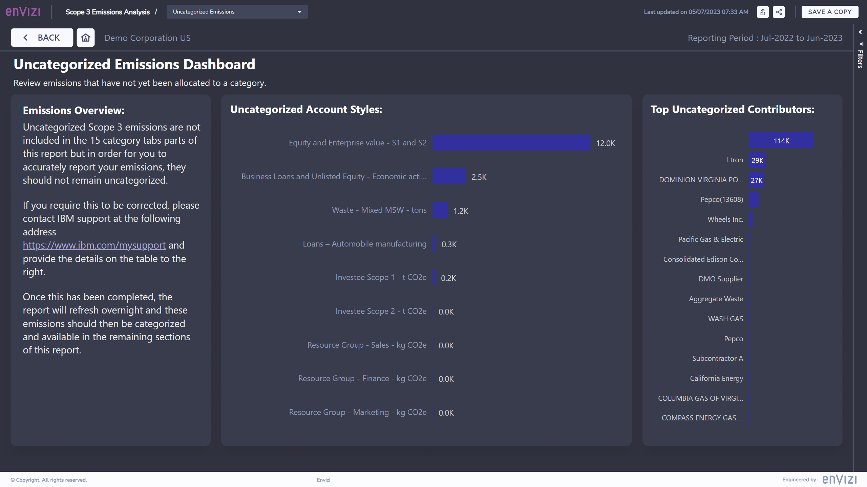
Task: Click the 'DMO Supplier' label
Action: click(721, 279)
